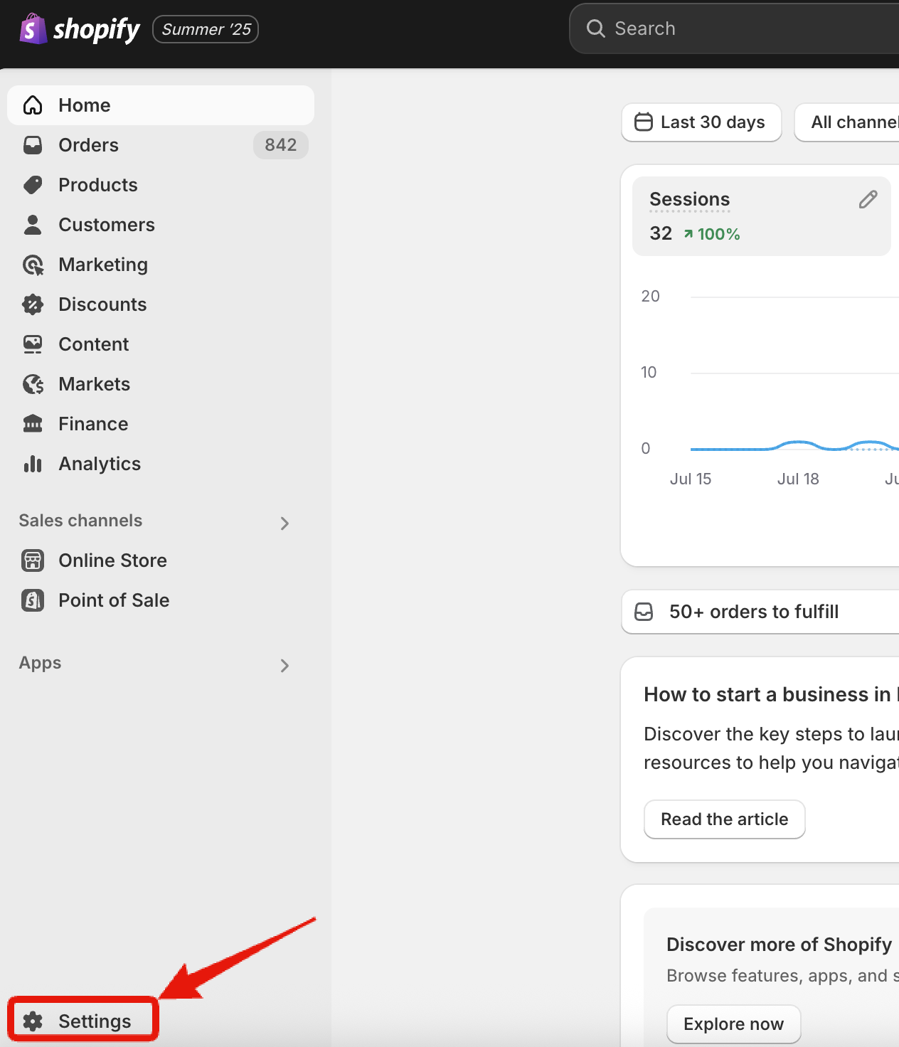Click the Products tag icon
This screenshot has width=899, height=1047.
click(33, 185)
